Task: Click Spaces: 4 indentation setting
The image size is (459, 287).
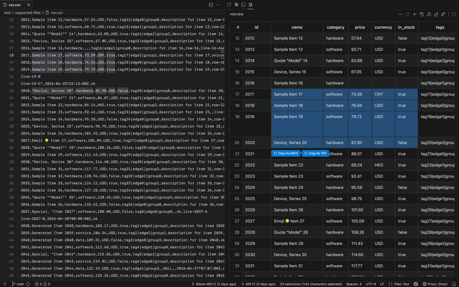Action: 354,284
